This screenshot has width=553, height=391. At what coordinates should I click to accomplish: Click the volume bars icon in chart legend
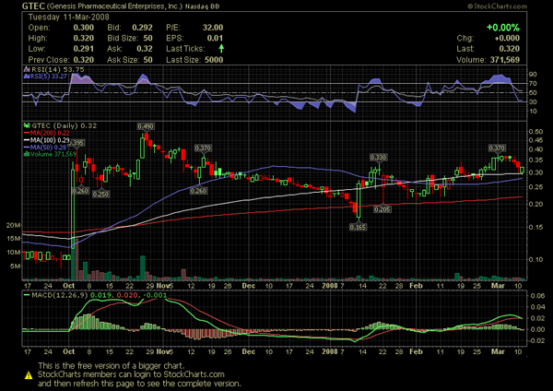(x=27, y=154)
